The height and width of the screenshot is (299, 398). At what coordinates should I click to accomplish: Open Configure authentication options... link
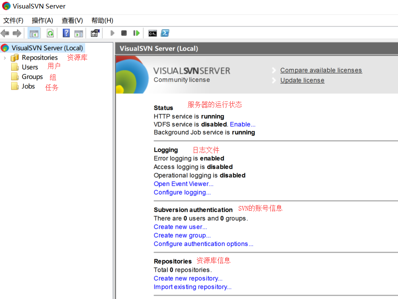203,244
